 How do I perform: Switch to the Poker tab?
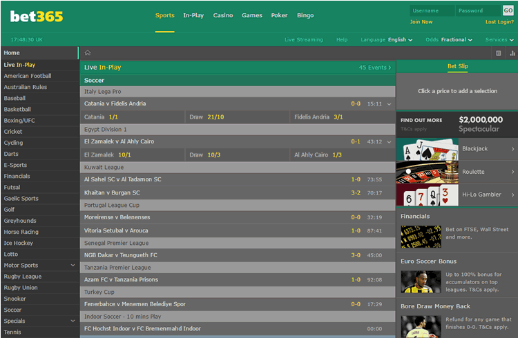click(280, 15)
